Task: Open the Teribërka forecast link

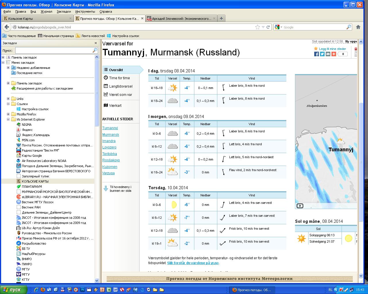Action: coord(110,154)
